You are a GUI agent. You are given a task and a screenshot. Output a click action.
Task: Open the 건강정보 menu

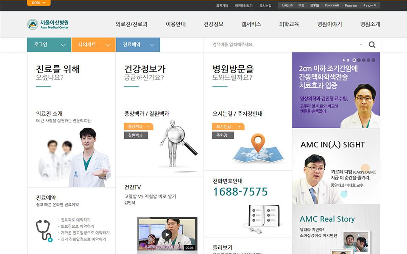click(213, 24)
